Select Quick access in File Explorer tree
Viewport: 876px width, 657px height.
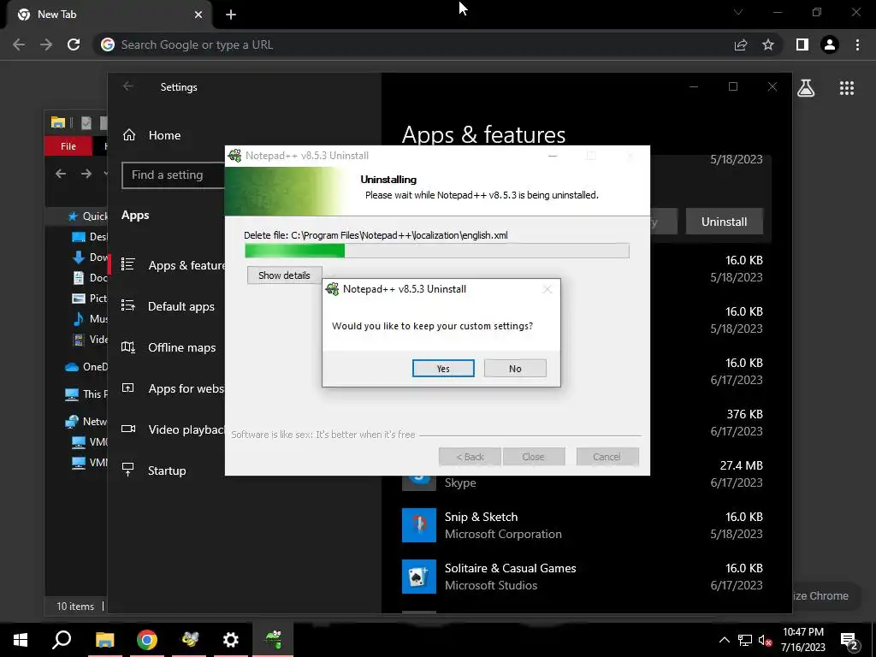pos(88,216)
